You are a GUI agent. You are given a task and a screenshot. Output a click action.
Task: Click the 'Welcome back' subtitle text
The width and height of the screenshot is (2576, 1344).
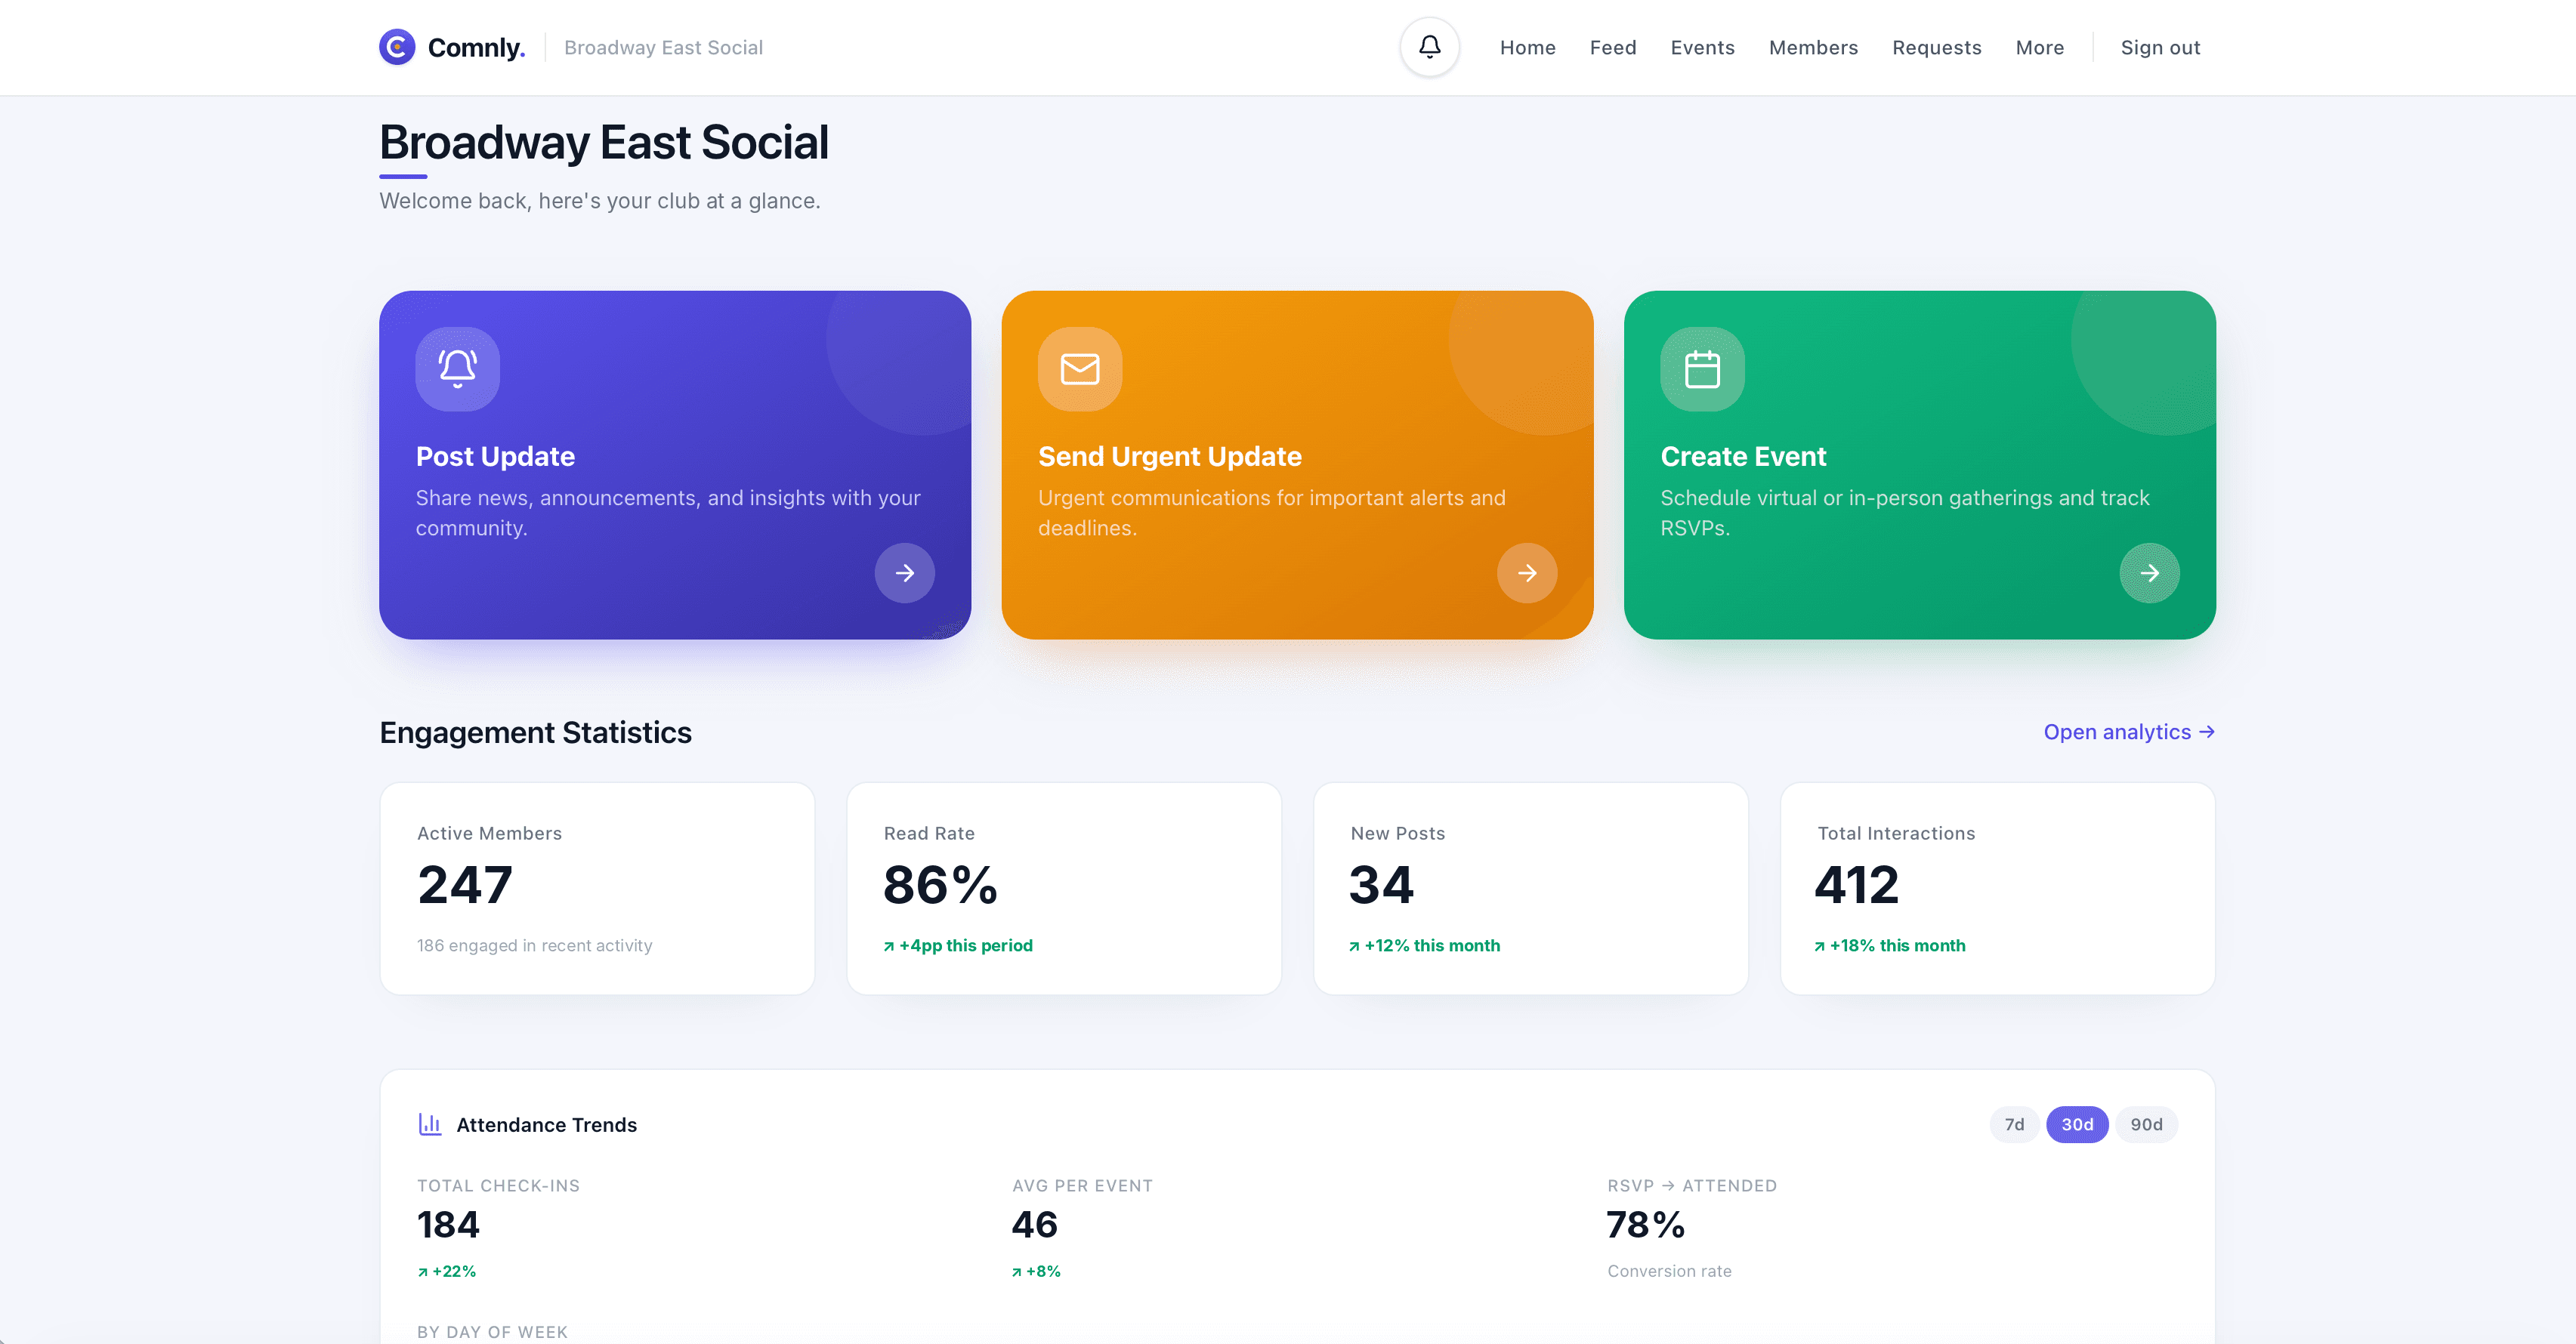pos(599,201)
